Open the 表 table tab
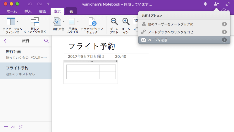The image size is (234, 132). 71,11
